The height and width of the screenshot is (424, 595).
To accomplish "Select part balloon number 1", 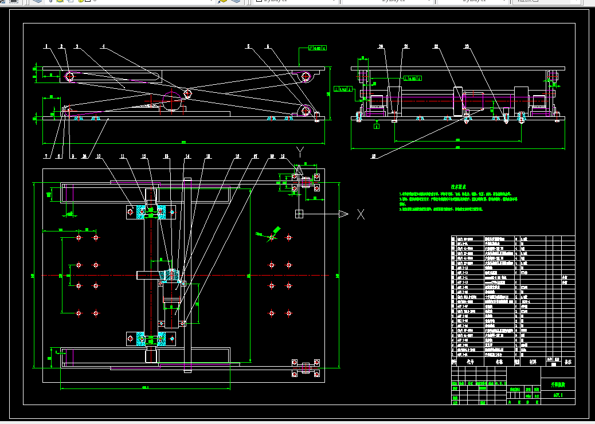I will (46, 46).
